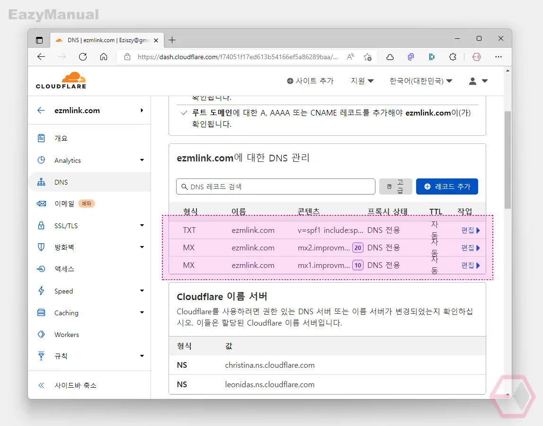Close the DNS ezmlink.com tab
This screenshot has height=426, width=543.
156,41
